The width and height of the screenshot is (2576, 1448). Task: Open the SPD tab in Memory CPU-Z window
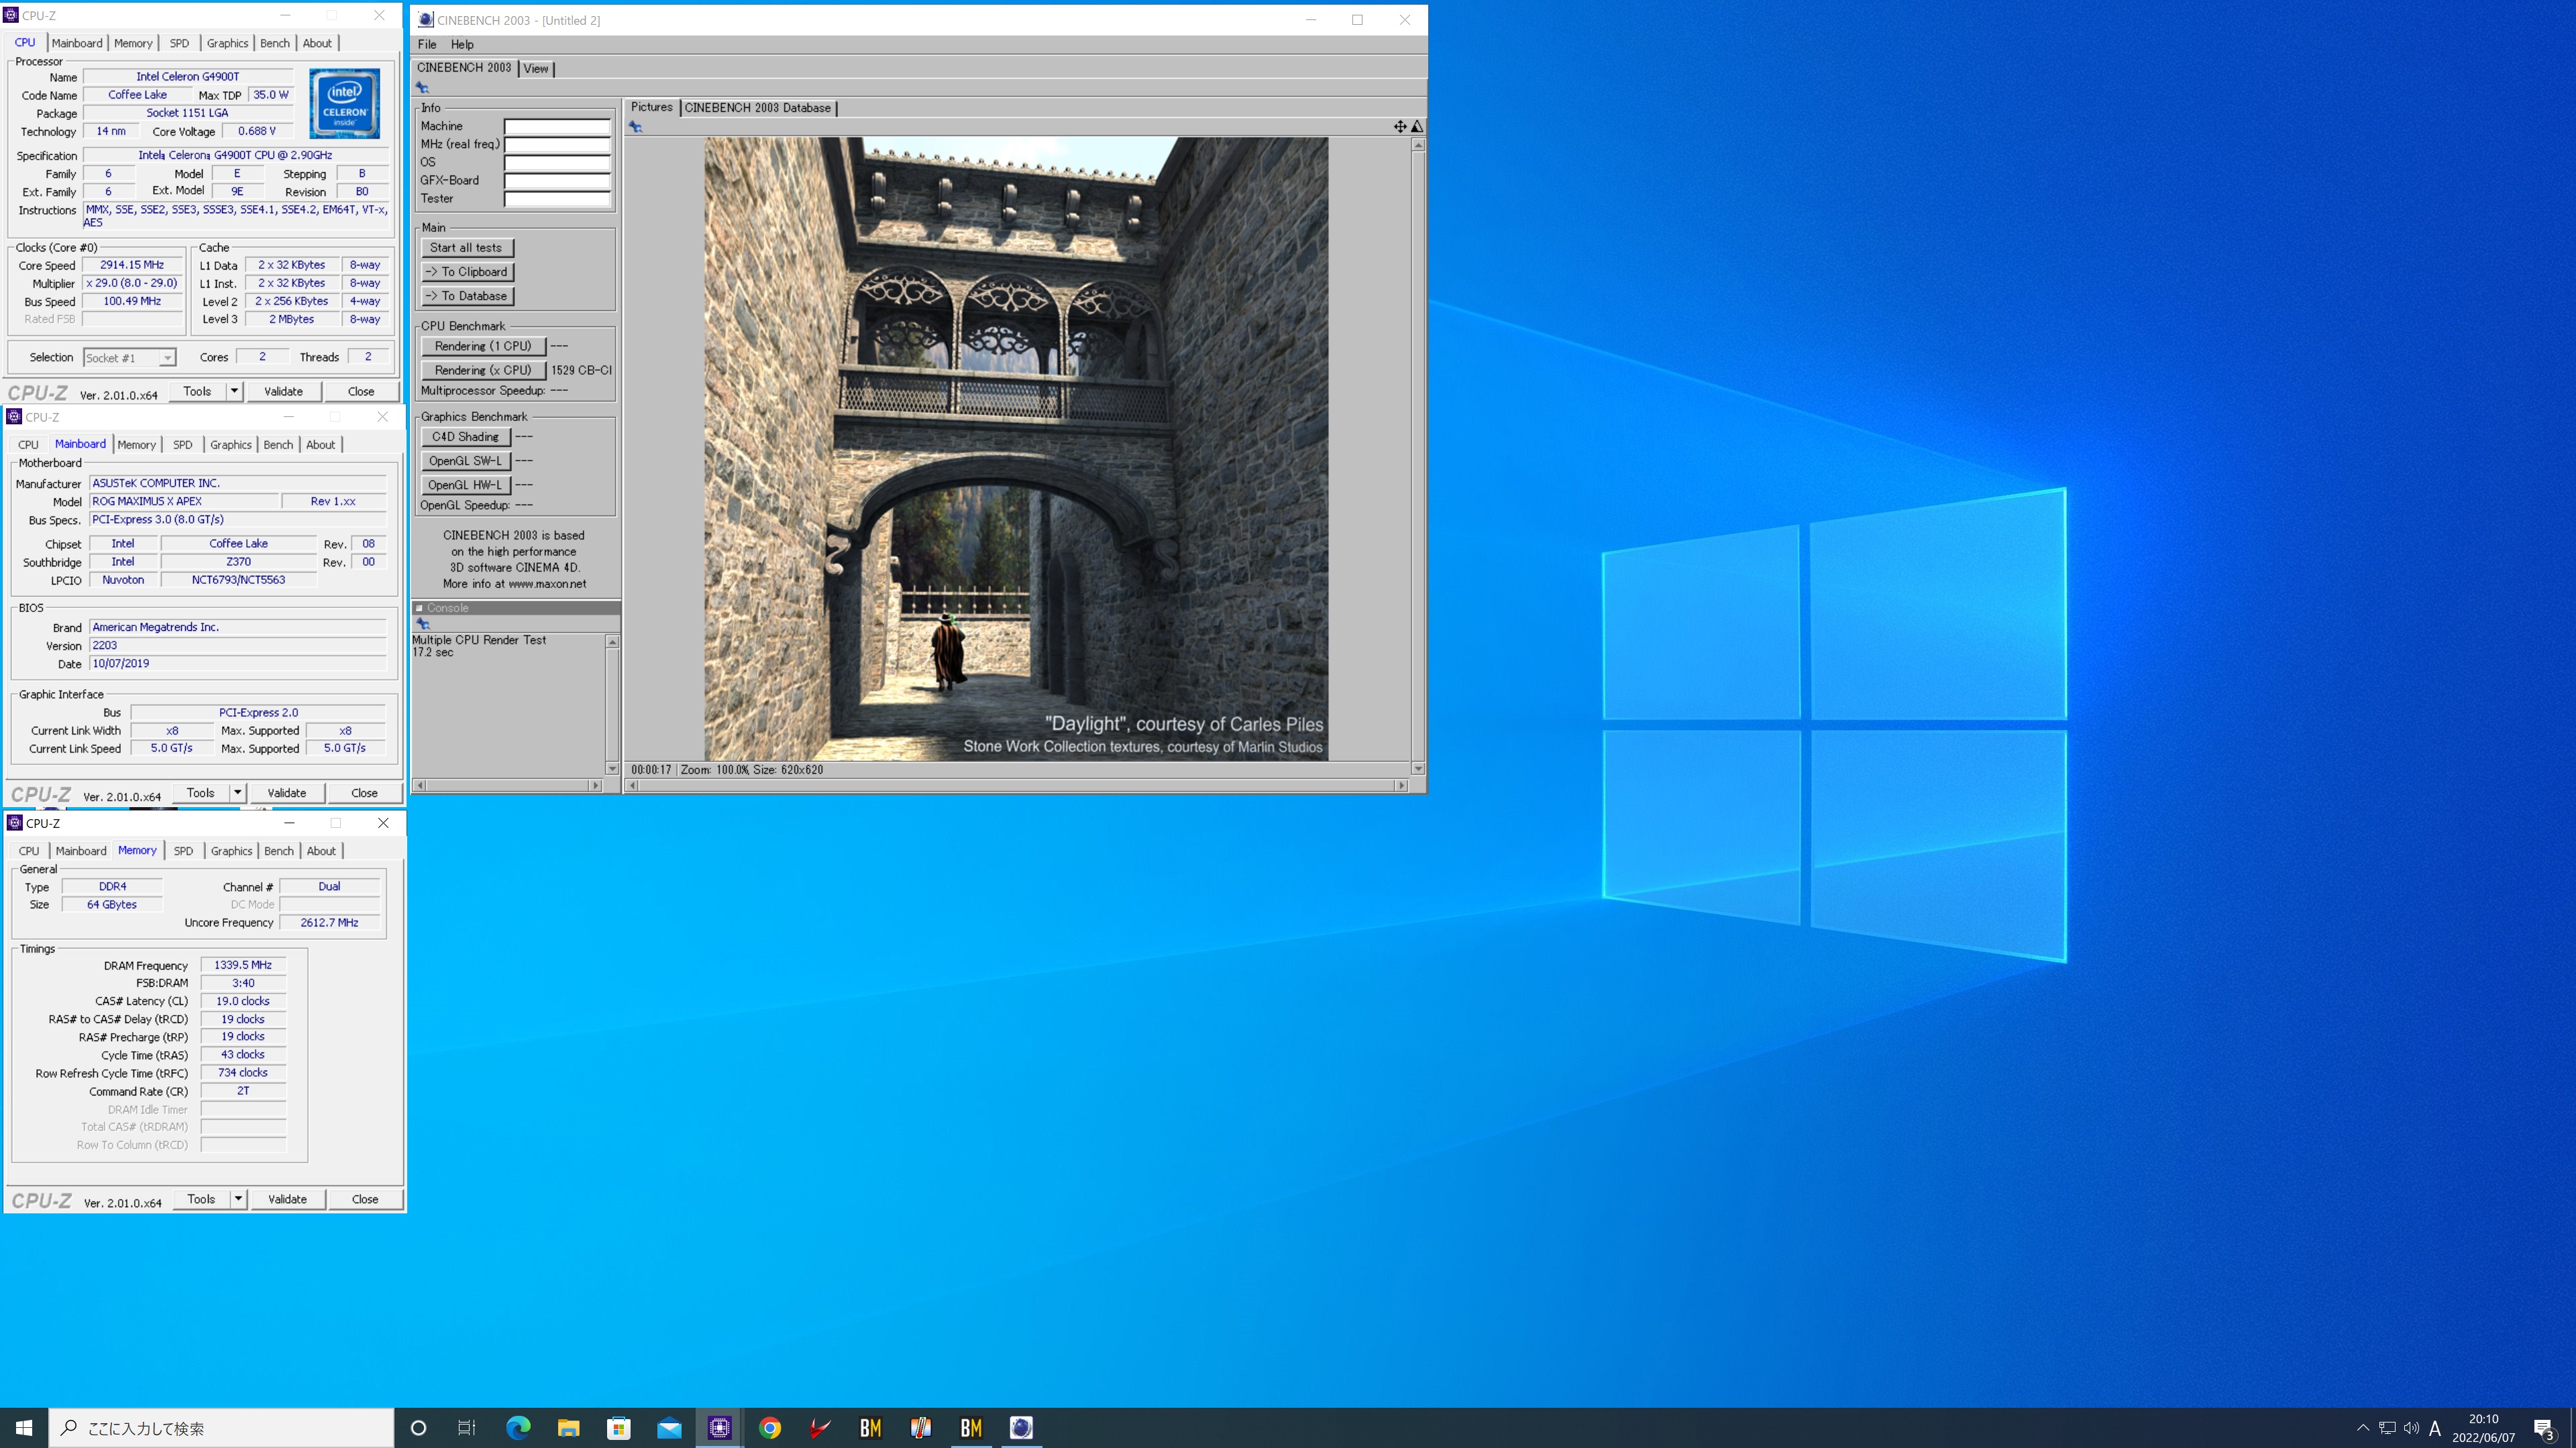coord(183,851)
